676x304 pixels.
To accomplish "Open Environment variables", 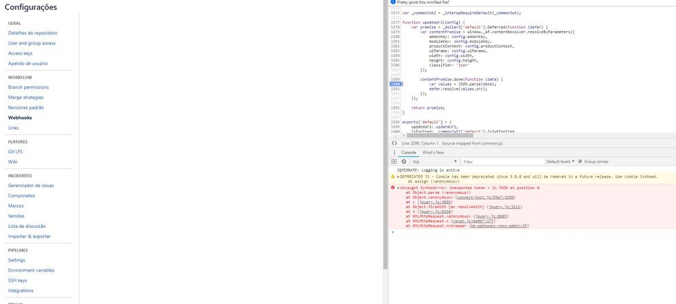I will tap(31, 270).
